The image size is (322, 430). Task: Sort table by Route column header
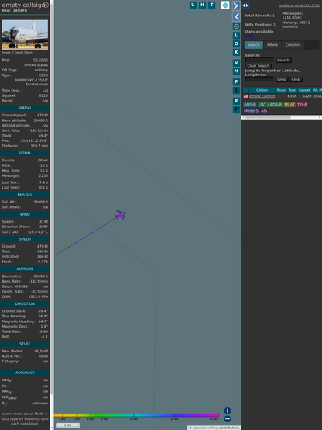click(x=281, y=90)
